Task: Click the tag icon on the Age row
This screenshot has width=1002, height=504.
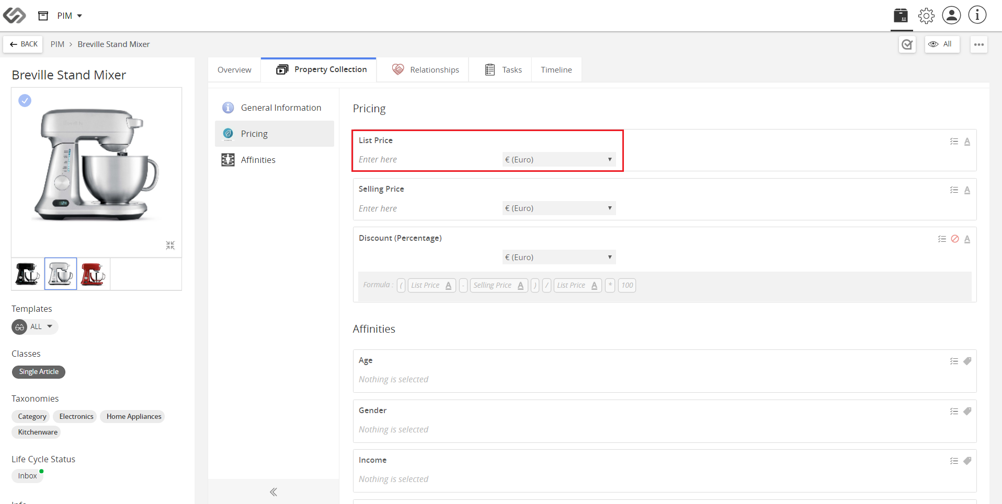Action: tap(967, 361)
